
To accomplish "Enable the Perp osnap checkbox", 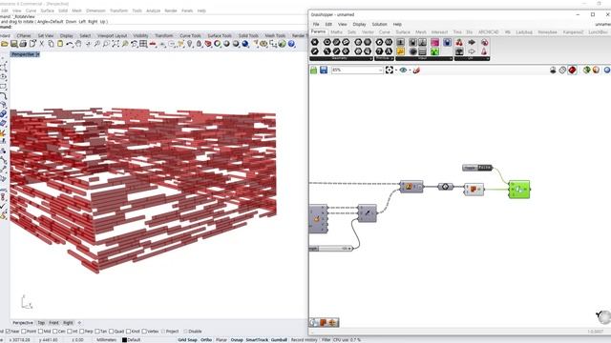I will (x=82, y=332).
